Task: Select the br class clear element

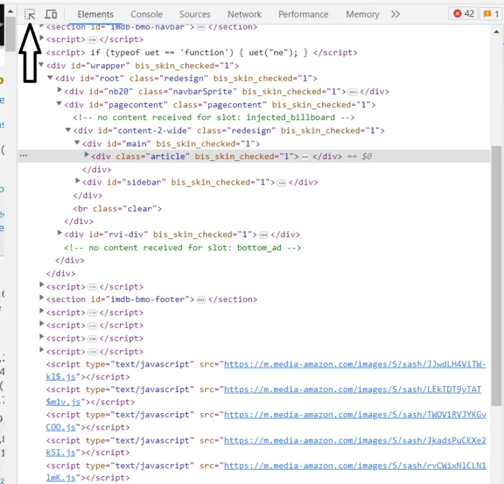Action: (x=117, y=209)
